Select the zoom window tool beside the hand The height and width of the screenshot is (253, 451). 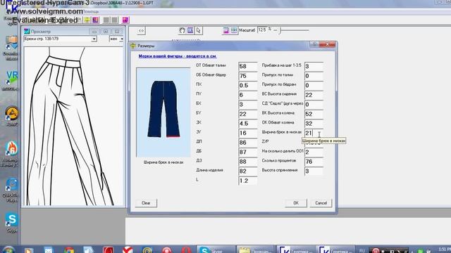coord(190,30)
